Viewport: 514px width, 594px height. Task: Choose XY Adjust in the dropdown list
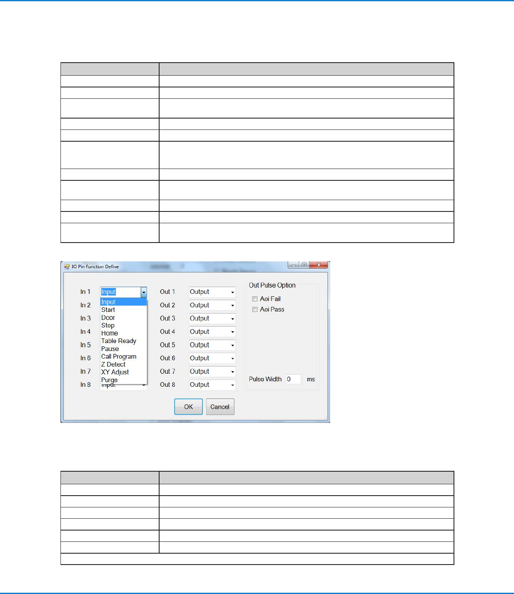click(x=123, y=372)
